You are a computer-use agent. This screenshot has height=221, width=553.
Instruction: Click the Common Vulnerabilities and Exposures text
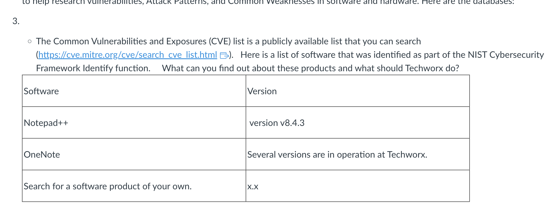tap(121, 41)
